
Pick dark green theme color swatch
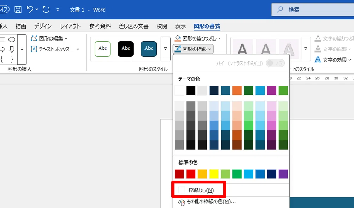[x=248, y=91]
